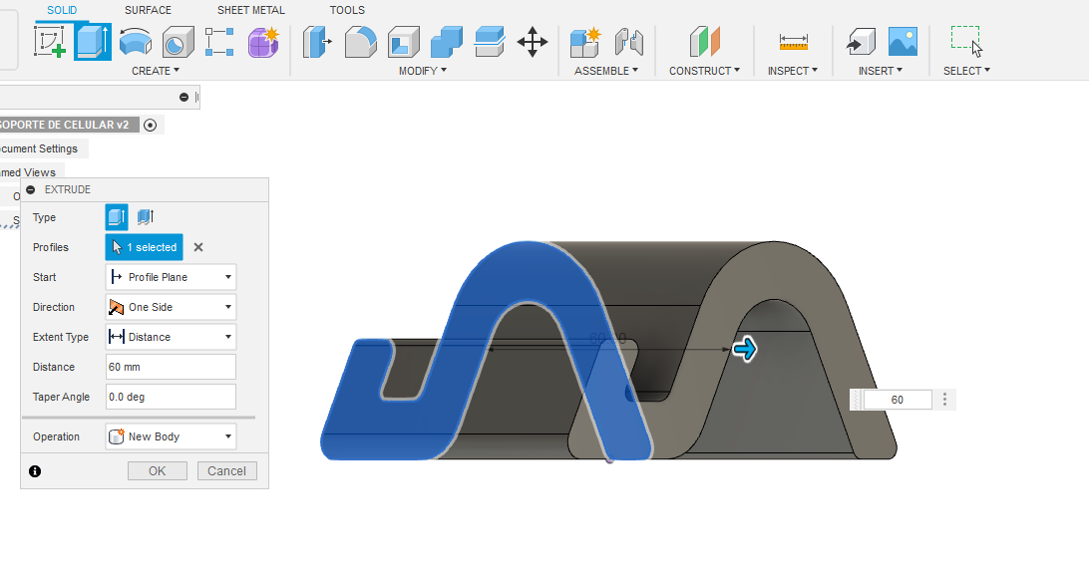The width and height of the screenshot is (1089, 572).
Task: Select the Measure tool
Action: (x=793, y=42)
